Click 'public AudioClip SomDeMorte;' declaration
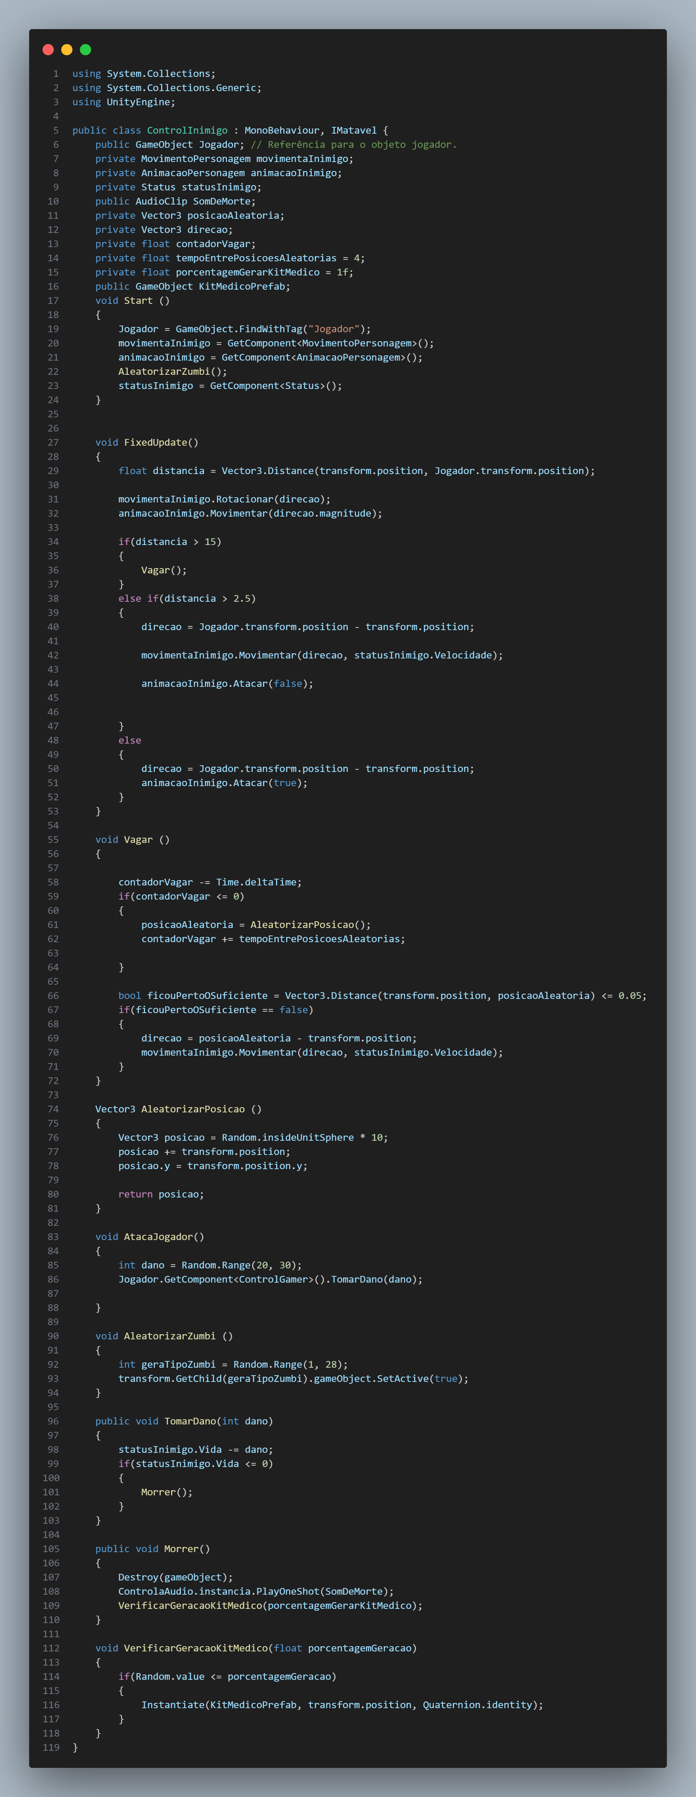Image resolution: width=696 pixels, height=1797 pixels. point(175,202)
